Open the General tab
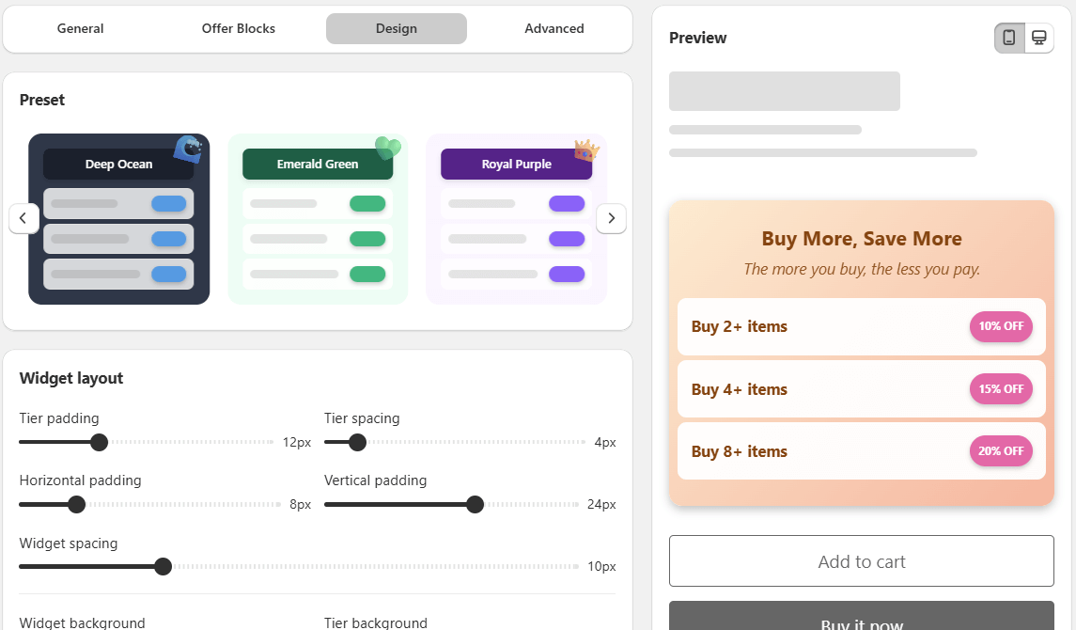 [x=80, y=29]
